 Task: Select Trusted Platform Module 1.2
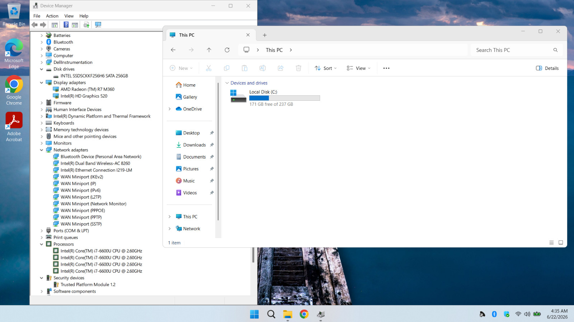[x=88, y=285]
